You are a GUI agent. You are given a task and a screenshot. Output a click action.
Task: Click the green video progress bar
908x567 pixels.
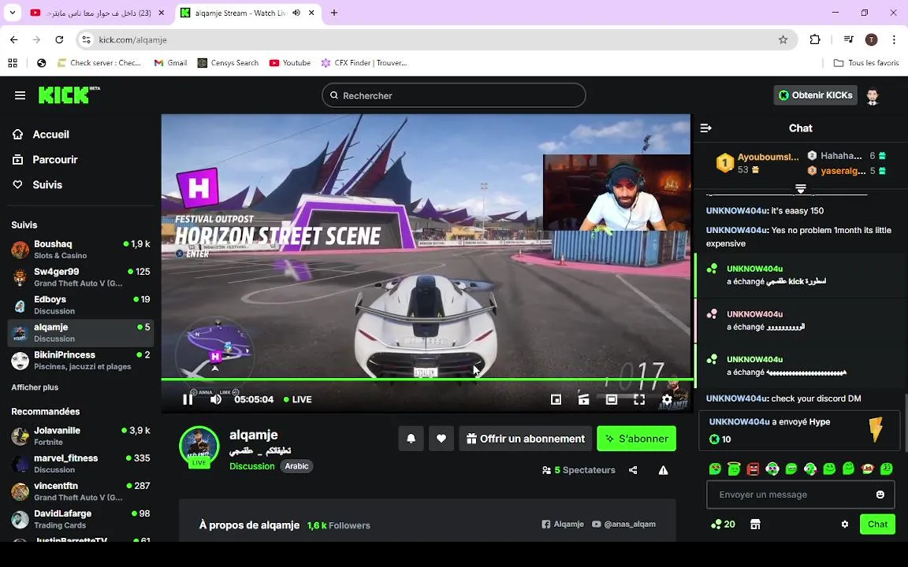pos(427,380)
